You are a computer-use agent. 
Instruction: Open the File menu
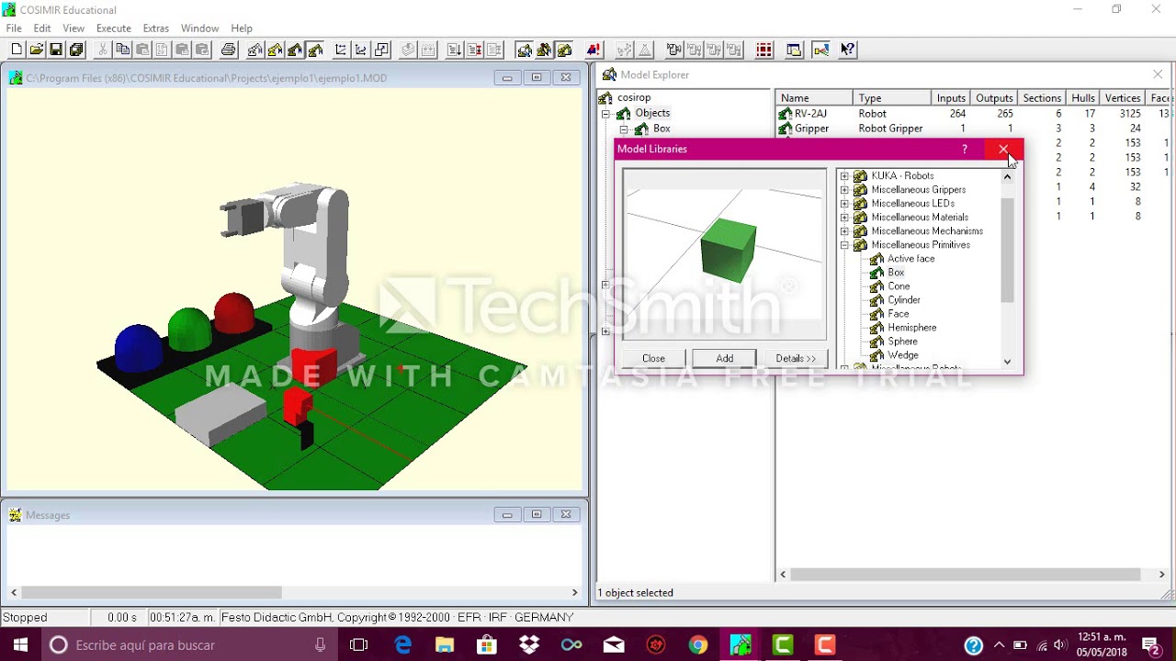(x=14, y=28)
